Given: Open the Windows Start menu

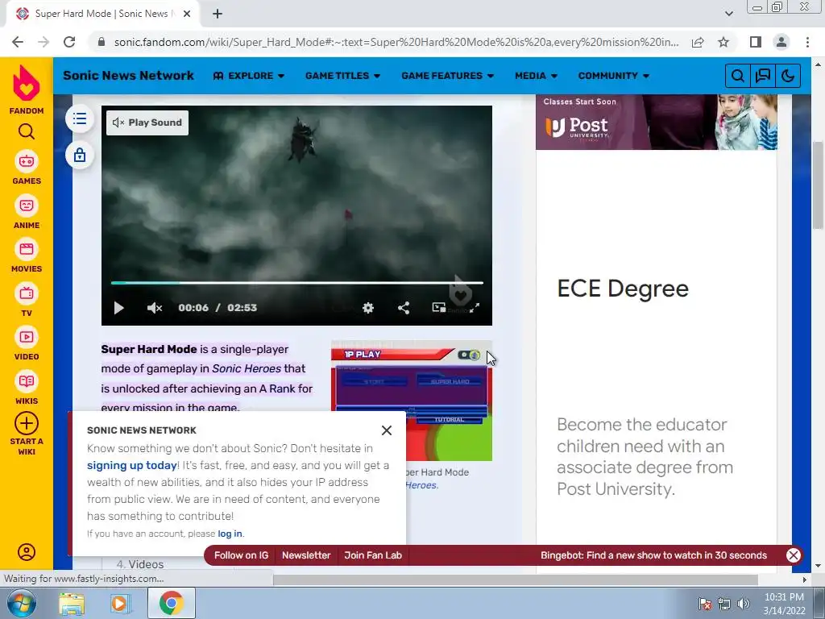Looking at the screenshot, I should point(22,603).
